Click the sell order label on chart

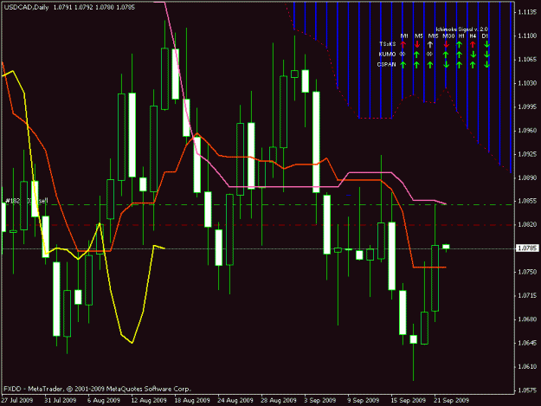(x=27, y=201)
